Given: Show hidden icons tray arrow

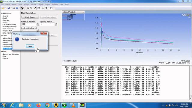Looking at the screenshot, I should pos(163,105).
